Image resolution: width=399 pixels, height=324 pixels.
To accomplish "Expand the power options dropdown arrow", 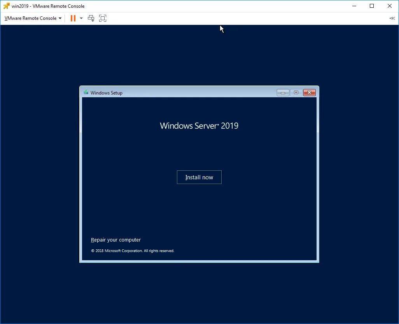I will click(x=81, y=18).
